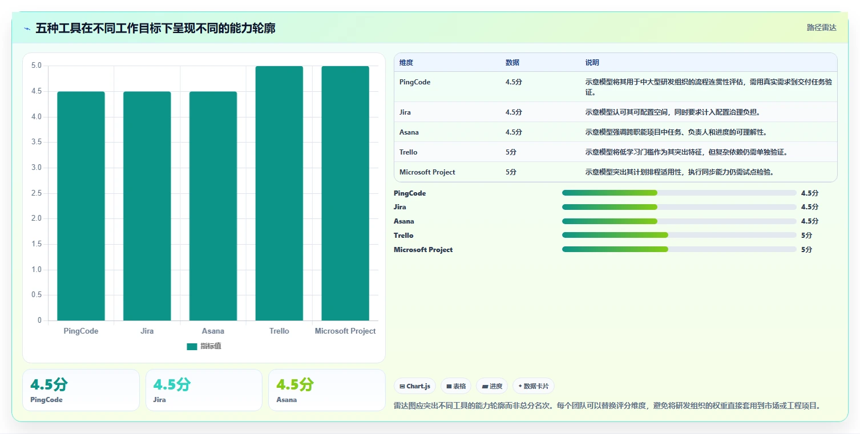Click the Jira progress bar
860x434 pixels.
679,207
